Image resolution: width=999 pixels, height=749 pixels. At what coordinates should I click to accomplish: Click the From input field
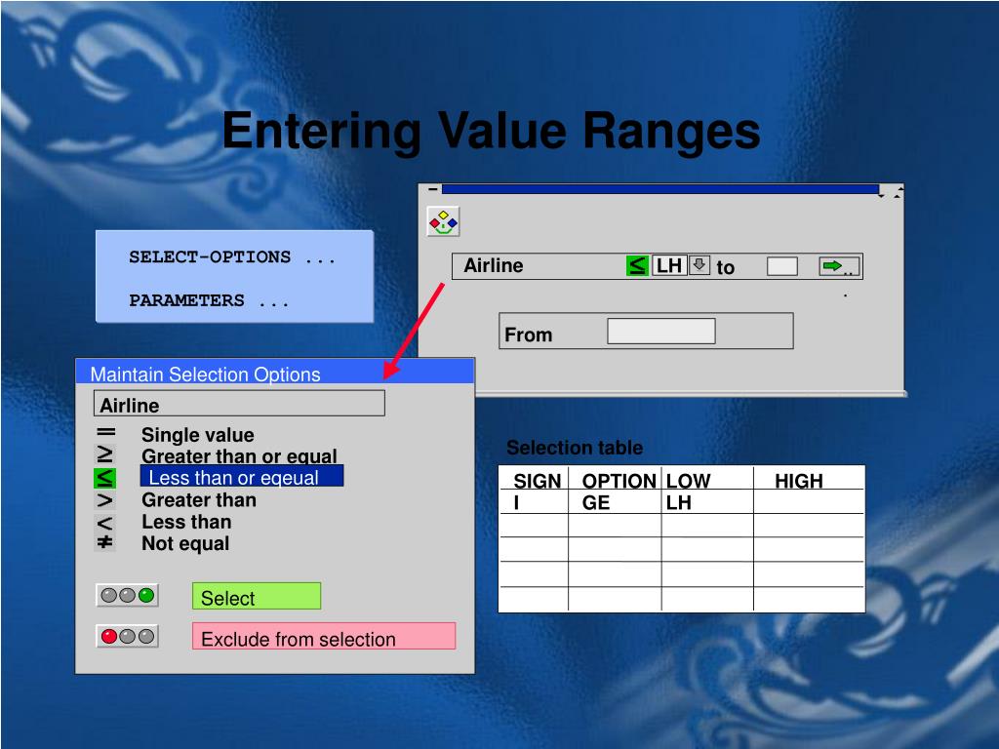(661, 332)
